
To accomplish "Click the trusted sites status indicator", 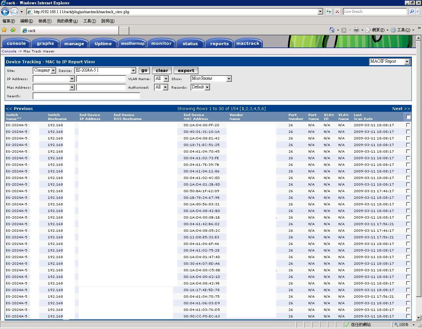I will [x=358, y=325].
